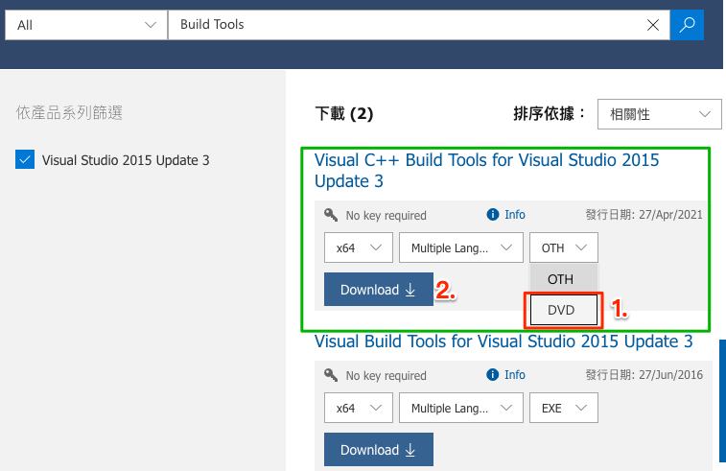The width and height of the screenshot is (726, 471).
Task: Click the magnifier search button
Action: pyautogui.click(x=687, y=25)
